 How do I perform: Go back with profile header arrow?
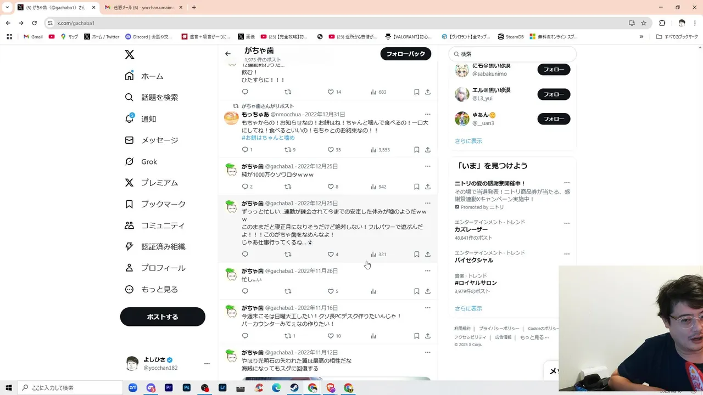coord(228,54)
